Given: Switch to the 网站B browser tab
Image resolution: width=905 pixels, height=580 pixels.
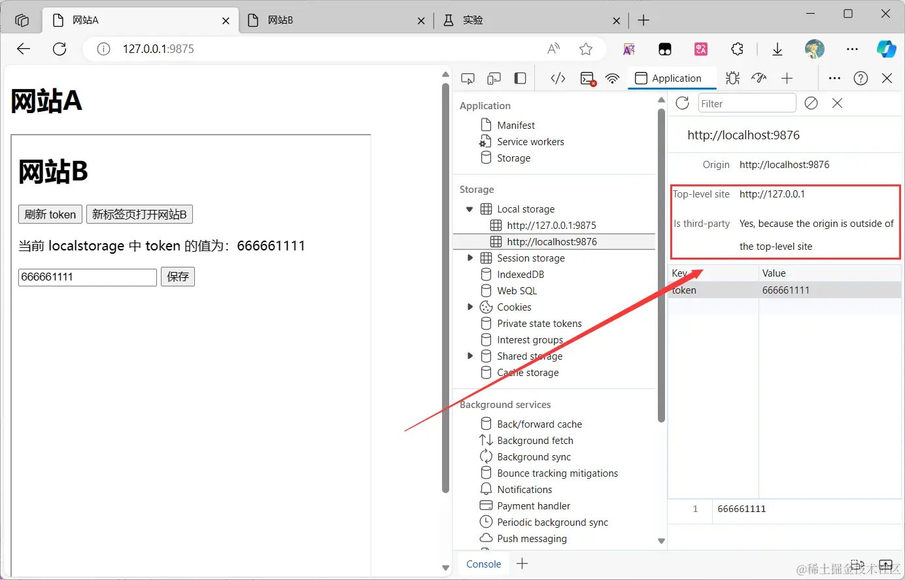Looking at the screenshot, I should coord(337,20).
